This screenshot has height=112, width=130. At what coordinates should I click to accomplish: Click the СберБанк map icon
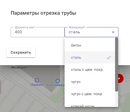click(37, 80)
